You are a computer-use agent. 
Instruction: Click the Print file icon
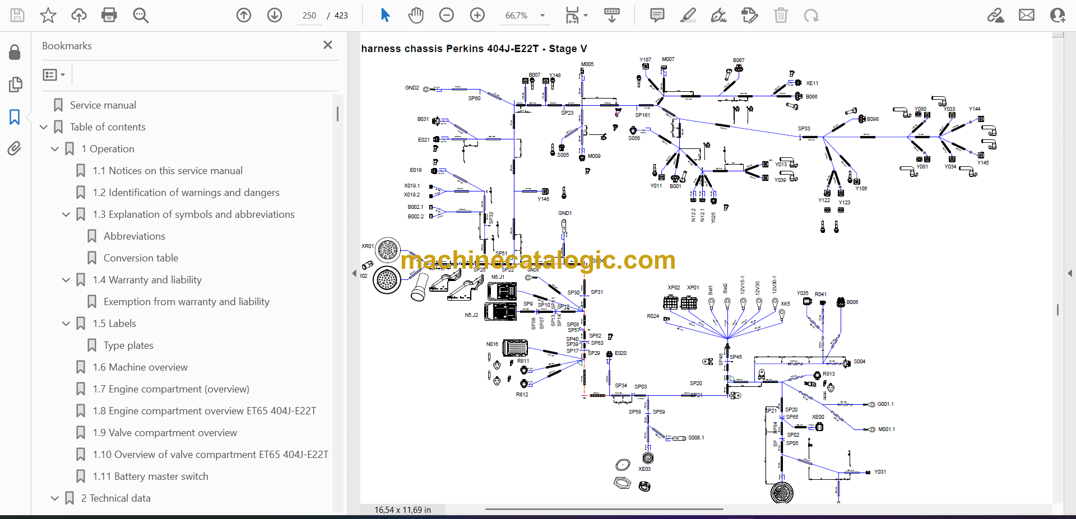tap(109, 15)
